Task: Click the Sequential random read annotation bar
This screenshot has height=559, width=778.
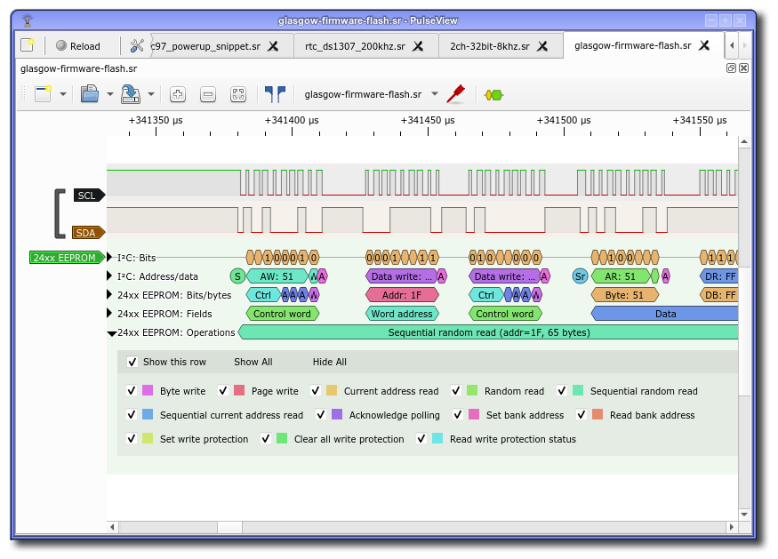Action: coord(488,332)
